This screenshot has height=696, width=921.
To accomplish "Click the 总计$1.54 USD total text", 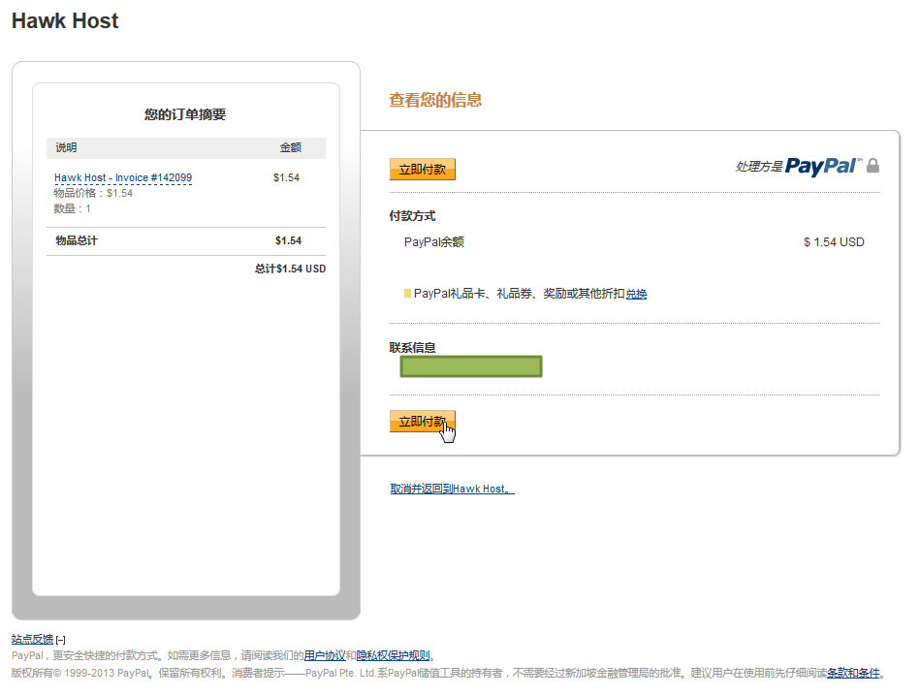I will click(x=290, y=269).
